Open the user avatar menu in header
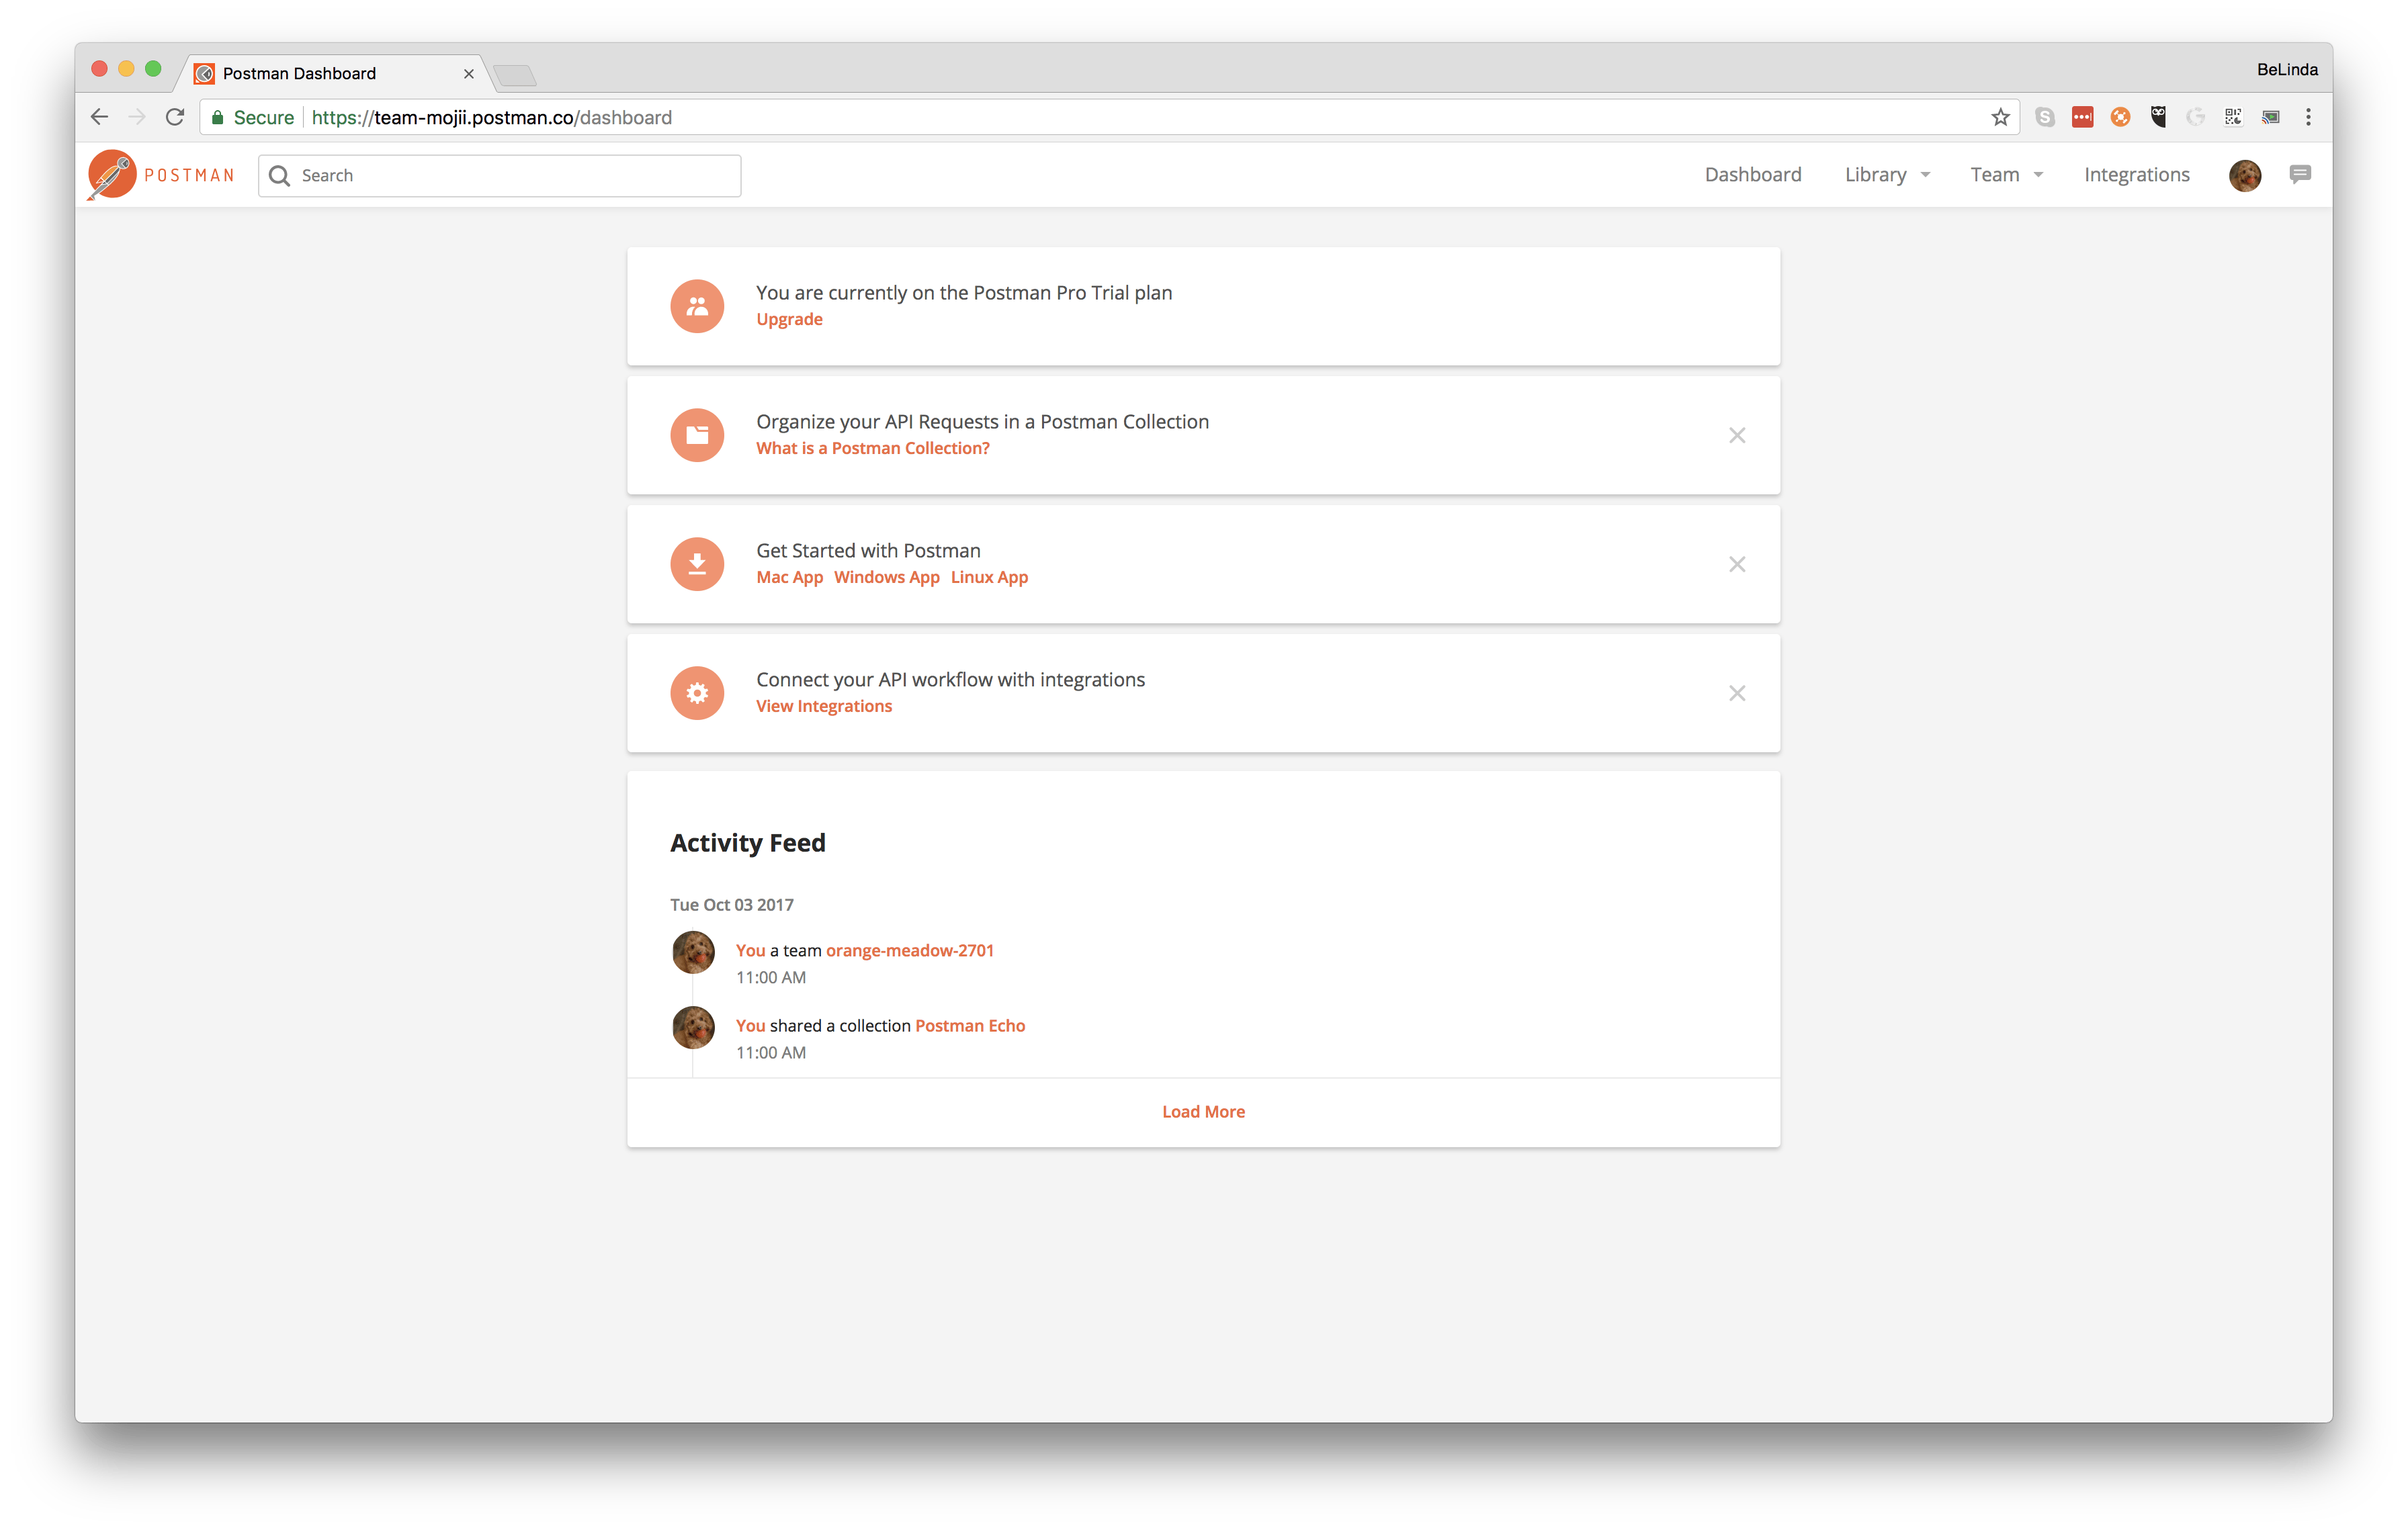The width and height of the screenshot is (2408, 1530). [x=2245, y=175]
